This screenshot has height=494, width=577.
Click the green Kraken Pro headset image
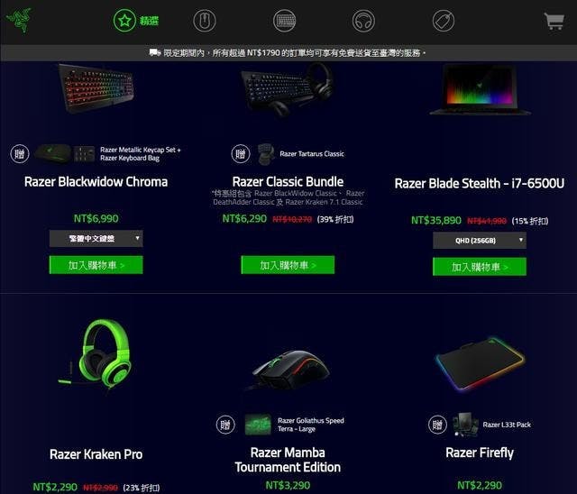point(96,355)
